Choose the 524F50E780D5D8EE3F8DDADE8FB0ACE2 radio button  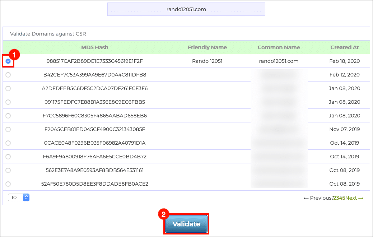click(x=8, y=184)
